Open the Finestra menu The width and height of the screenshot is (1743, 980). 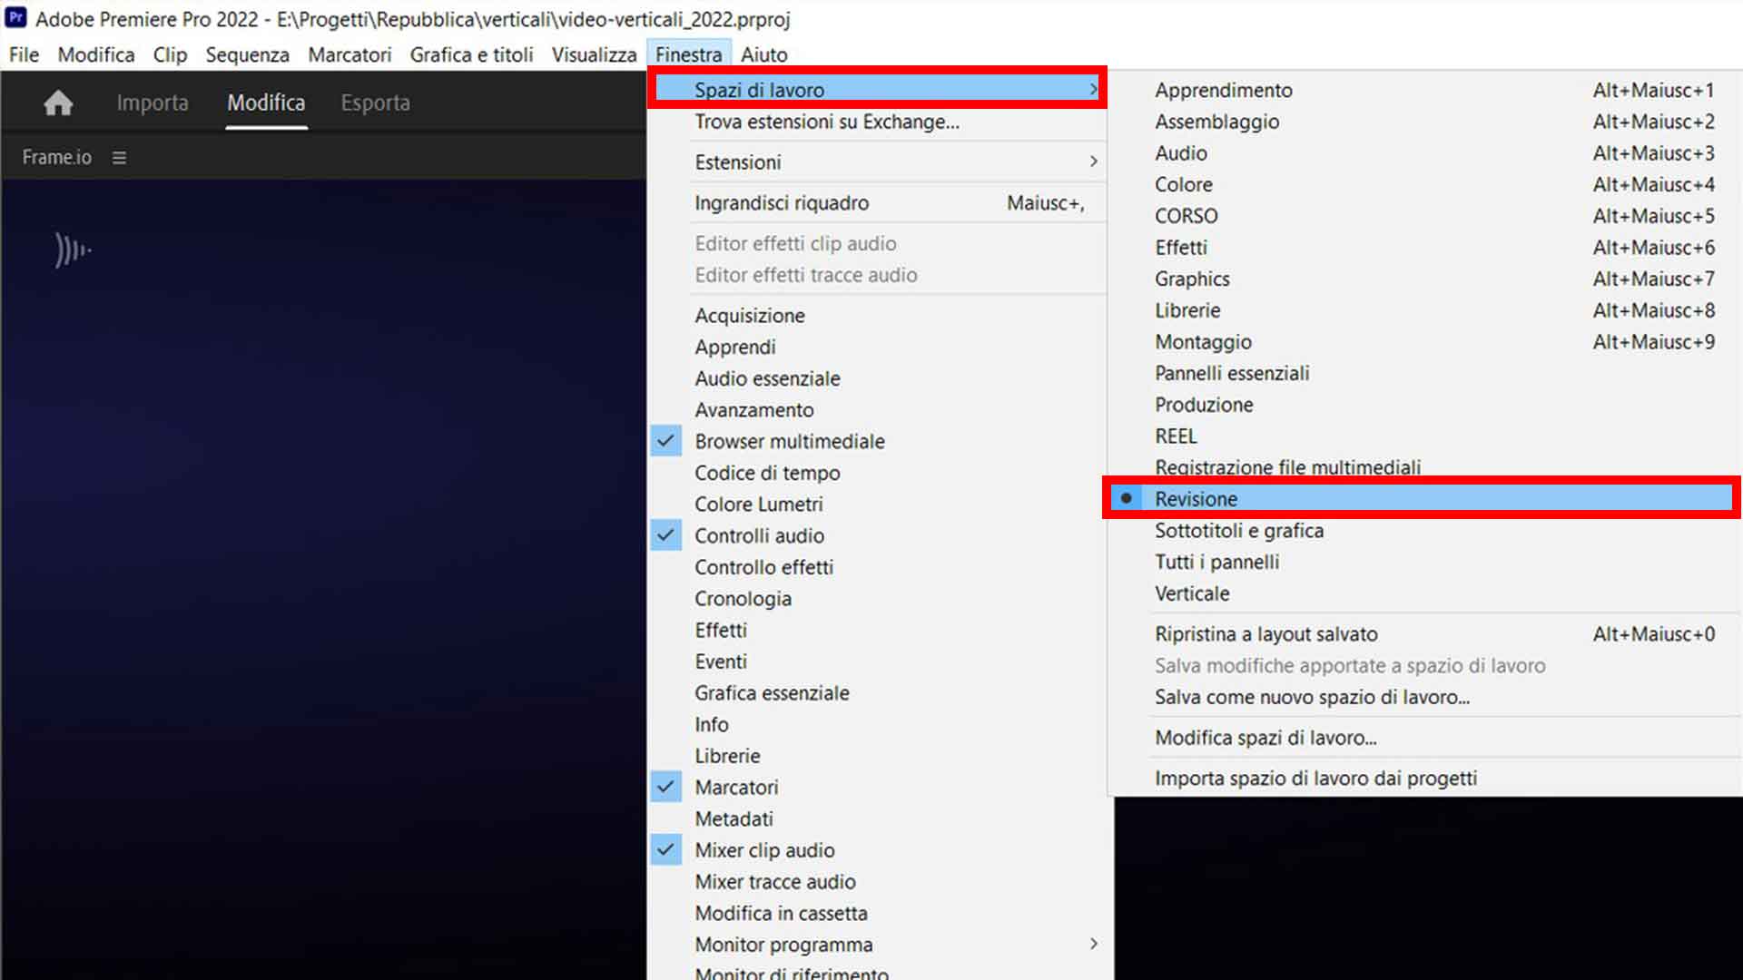(688, 54)
